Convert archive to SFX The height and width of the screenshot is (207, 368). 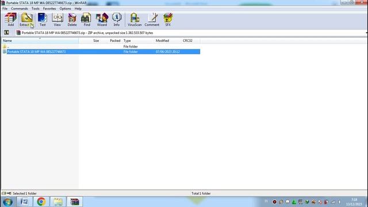(x=168, y=20)
